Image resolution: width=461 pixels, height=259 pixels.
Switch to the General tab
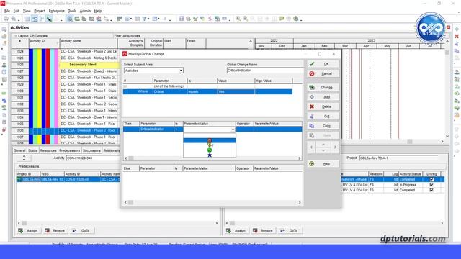(19, 150)
